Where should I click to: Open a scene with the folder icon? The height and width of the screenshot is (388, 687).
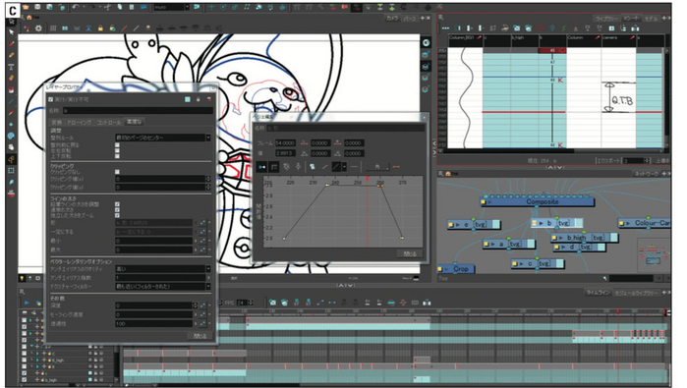coord(26,8)
